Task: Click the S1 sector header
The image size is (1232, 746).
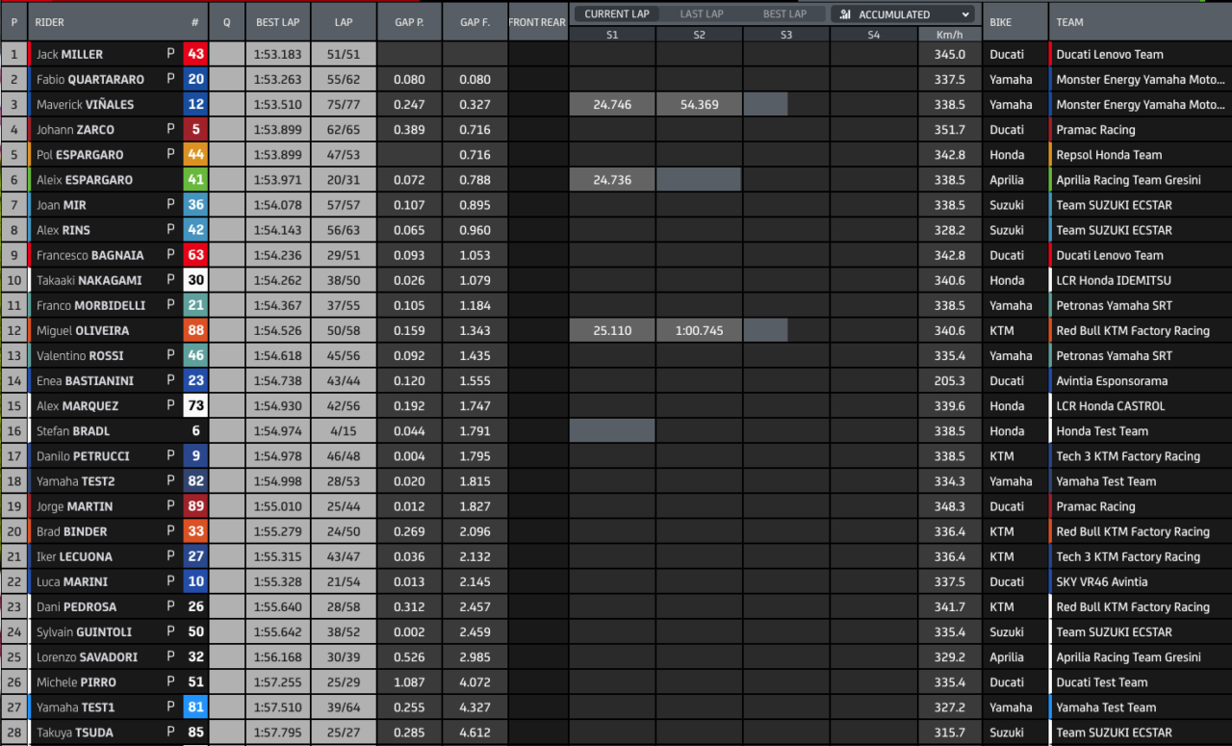Action: click(612, 35)
